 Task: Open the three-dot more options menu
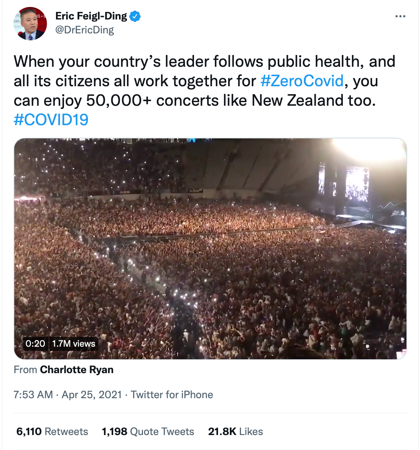[x=400, y=16]
